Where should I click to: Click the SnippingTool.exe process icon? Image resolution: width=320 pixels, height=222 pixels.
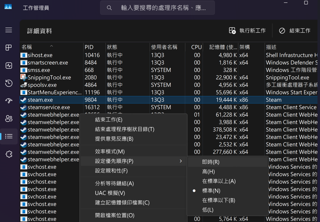24,77
